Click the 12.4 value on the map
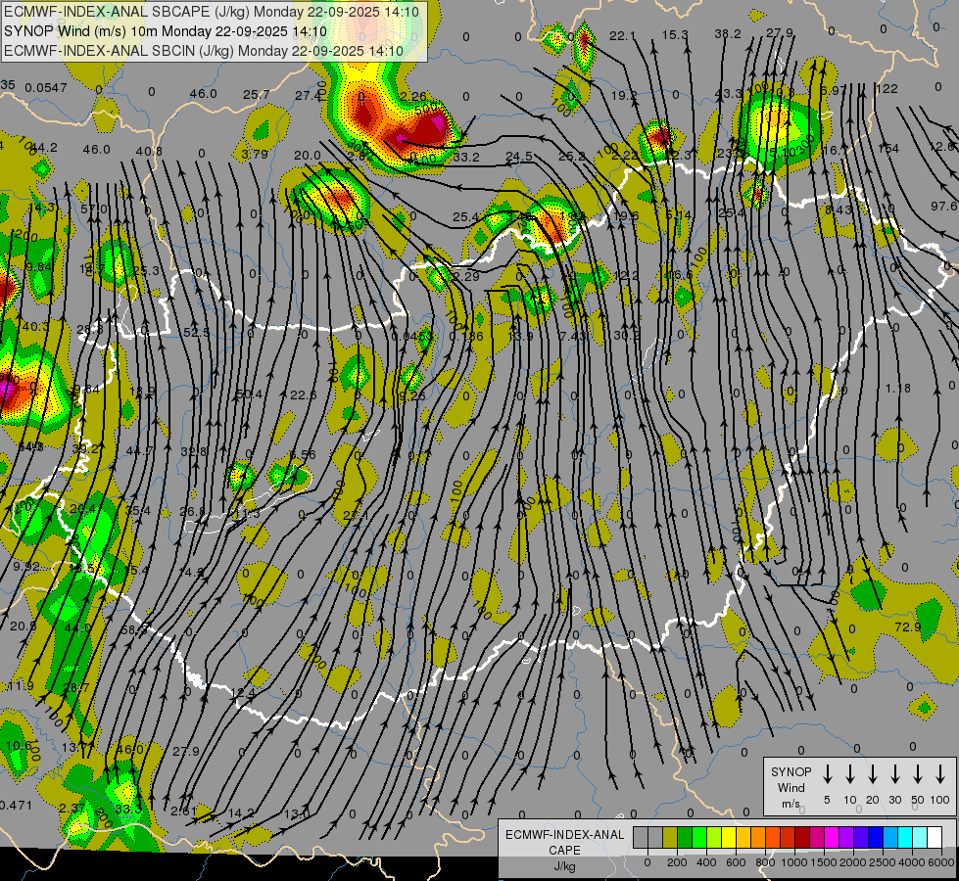Screen dimensions: 959x881 [x=243, y=693]
